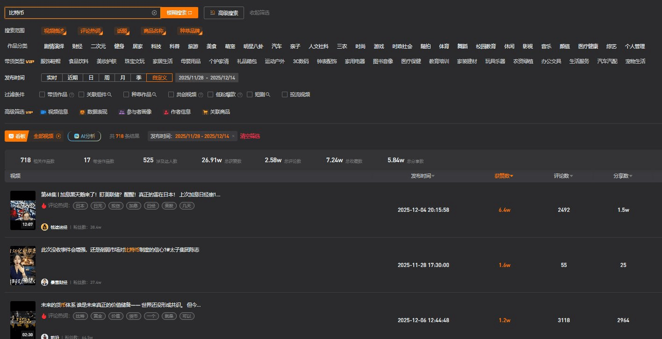Open the custom date range 2025/11/28 - 2025/12/14 field
This screenshot has width=662, height=339.
(x=207, y=78)
